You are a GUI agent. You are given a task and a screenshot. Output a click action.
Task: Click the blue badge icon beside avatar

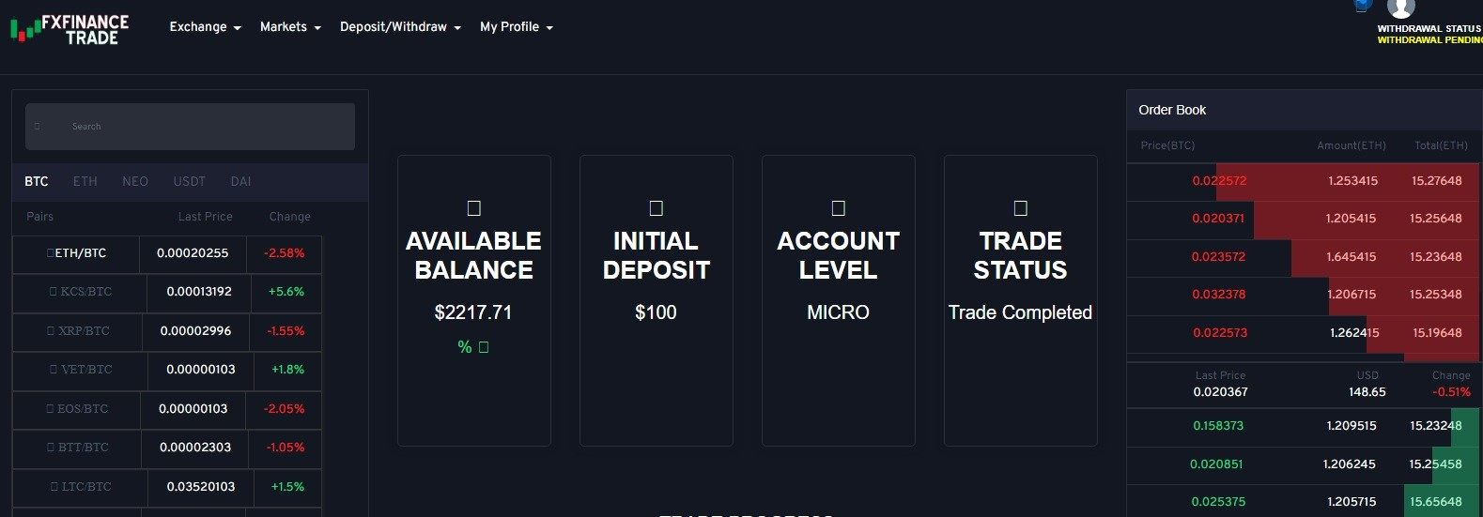click(x=1361, y=6)
